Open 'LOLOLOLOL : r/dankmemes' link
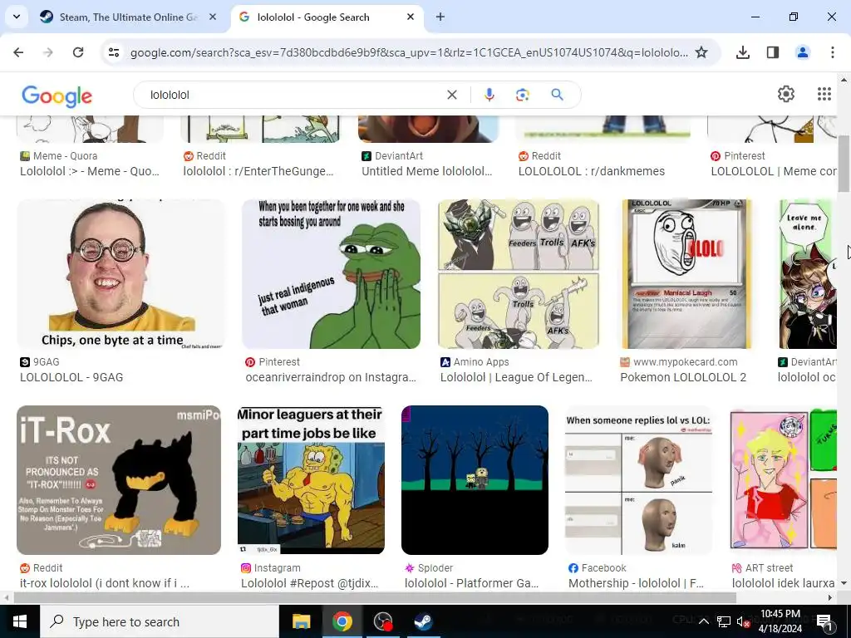This screenshot has width=851, height=638. pos(592,171)
